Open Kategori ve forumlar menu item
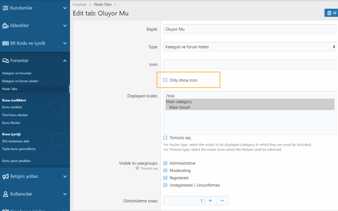Viewport: 338px width, 211px height. 17,73
